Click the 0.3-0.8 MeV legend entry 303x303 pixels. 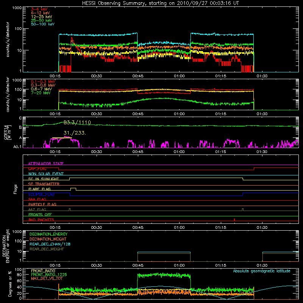[43, 85]
